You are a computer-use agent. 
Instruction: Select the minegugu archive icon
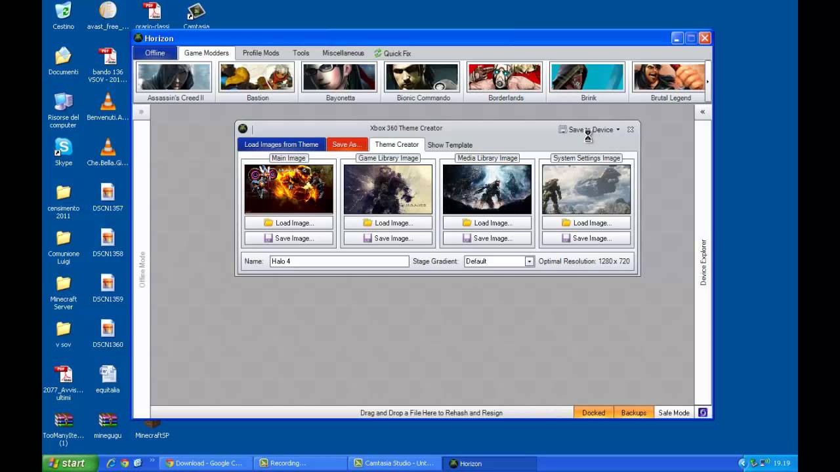point(108,424)
